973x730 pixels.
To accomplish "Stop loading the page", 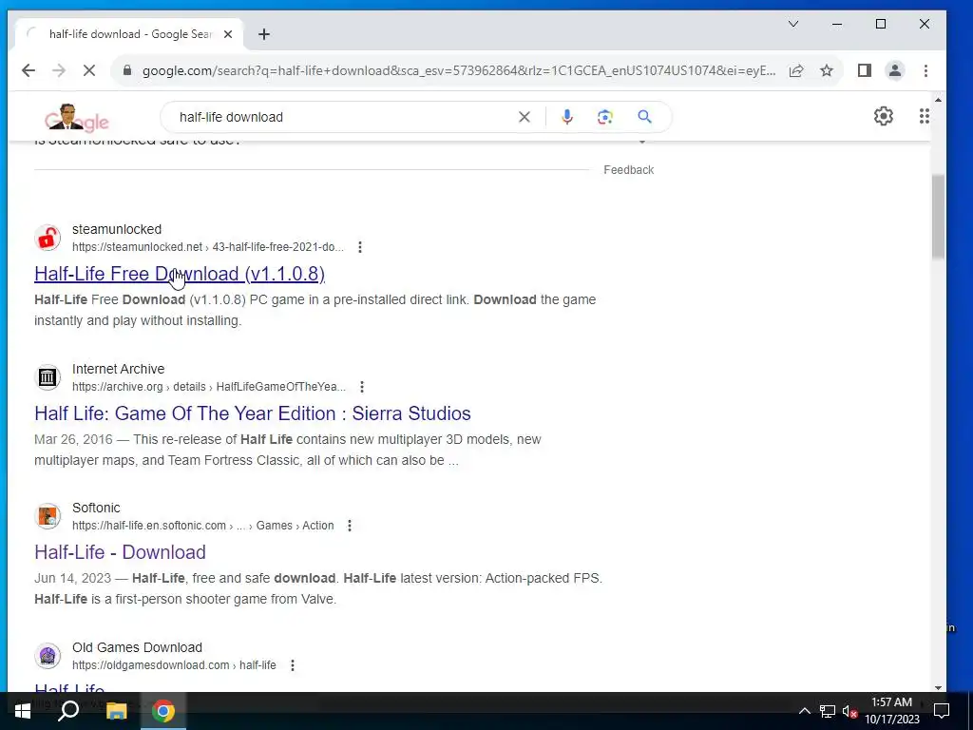I will (x=89, y=70).
